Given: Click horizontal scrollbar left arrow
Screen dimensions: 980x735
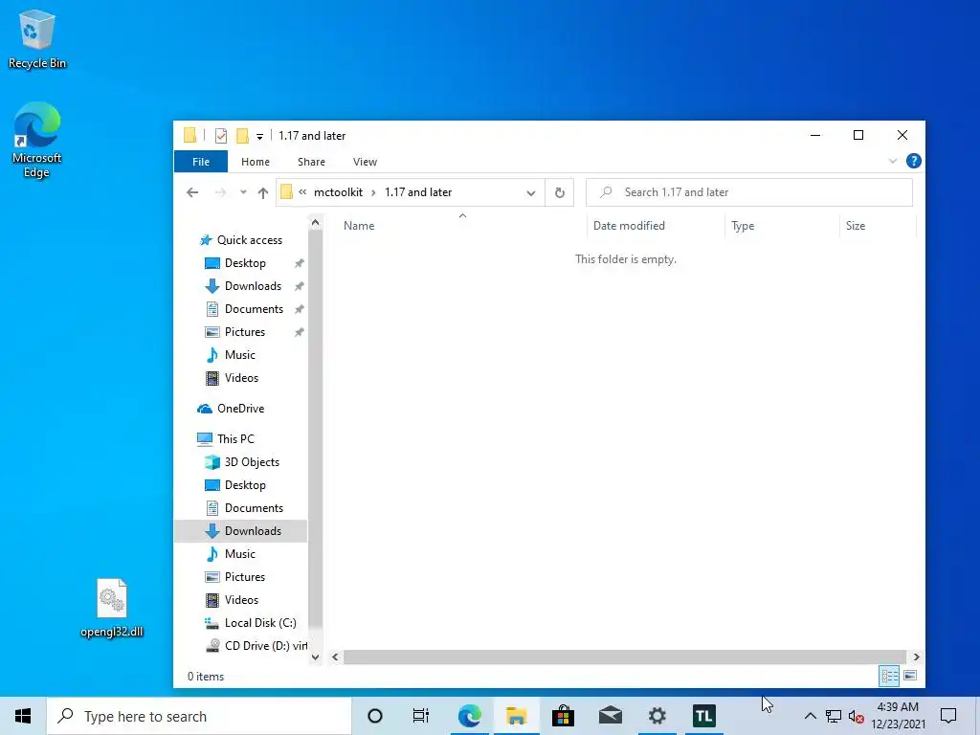Looking at the screenshot, I should pyautogui.click(x=336, y=657).
